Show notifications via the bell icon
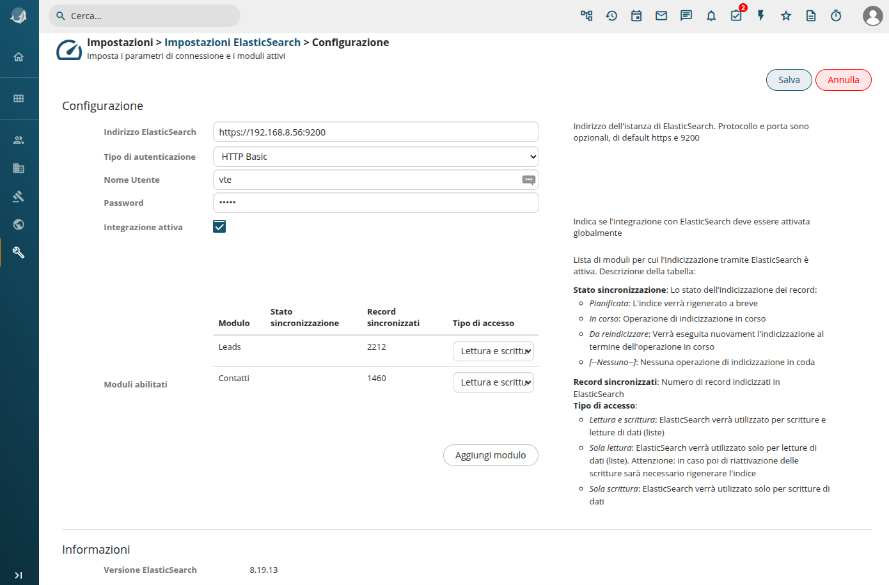This screenshot has width=889, height=585. [711, 16]
